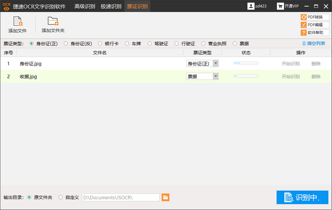Choose 自定义 output directory option
This screenshot has height=210, width=332.
coord(61,198)
